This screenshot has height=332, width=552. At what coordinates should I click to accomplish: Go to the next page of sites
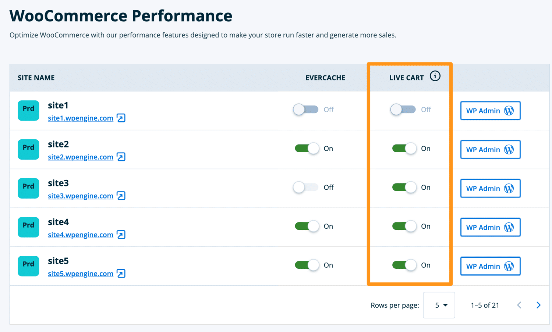tap(538, 305)
